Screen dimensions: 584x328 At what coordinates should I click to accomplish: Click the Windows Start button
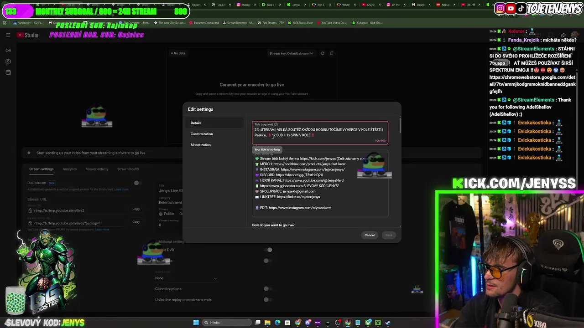tap(196, 323)
